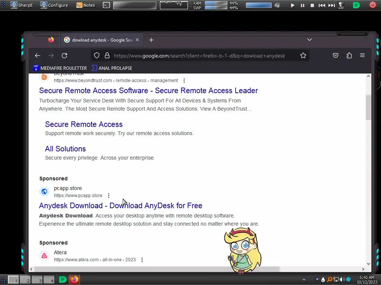Reload the current Google search page

pyautogui.click(x=64, y=56)
